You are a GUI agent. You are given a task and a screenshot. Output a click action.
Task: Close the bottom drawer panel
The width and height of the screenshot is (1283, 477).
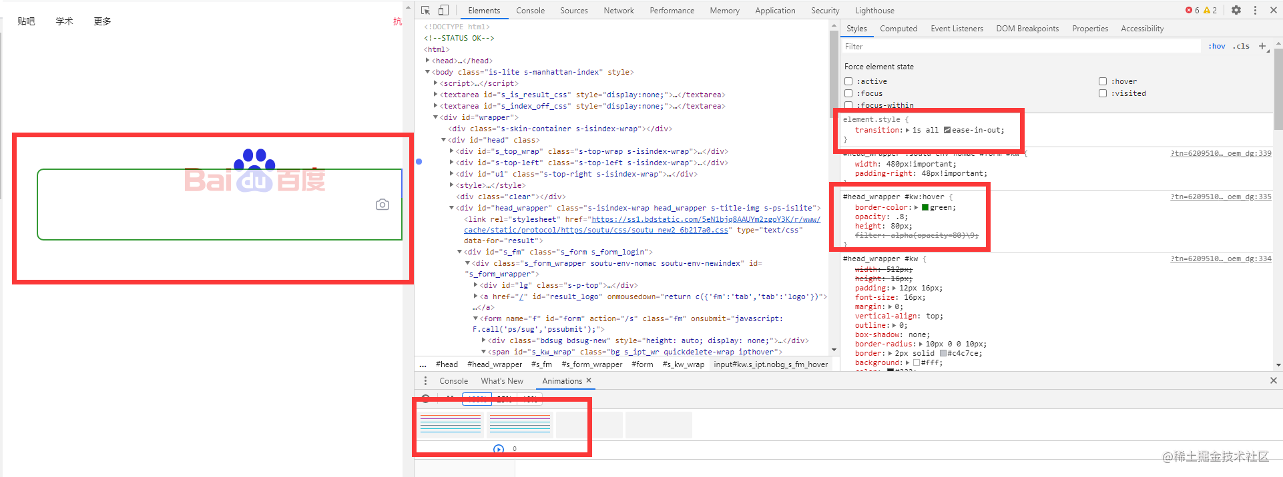pos(1274,380)
